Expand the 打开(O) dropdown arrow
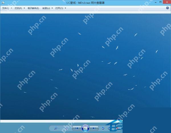The width and height of the screenshot is (171, 133). point(65,8)
